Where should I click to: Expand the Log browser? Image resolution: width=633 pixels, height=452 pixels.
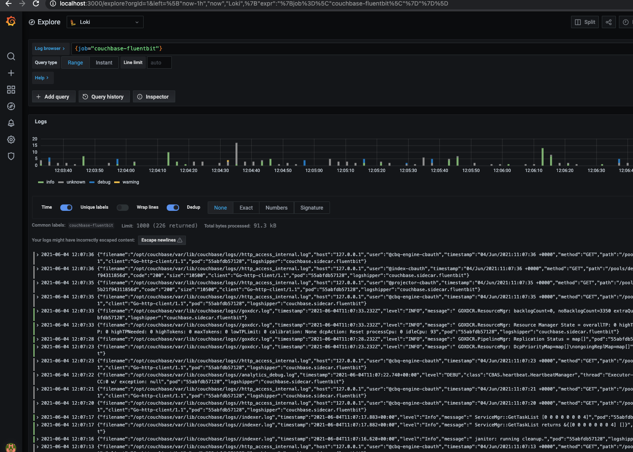pyautogui.click(x=50, y=49)
